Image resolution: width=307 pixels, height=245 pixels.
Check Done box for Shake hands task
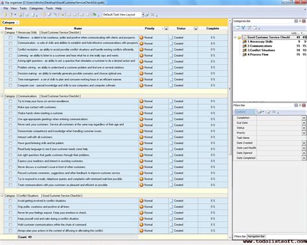(10, 113)
